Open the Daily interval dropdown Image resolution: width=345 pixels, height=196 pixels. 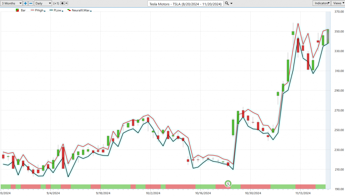43,3
